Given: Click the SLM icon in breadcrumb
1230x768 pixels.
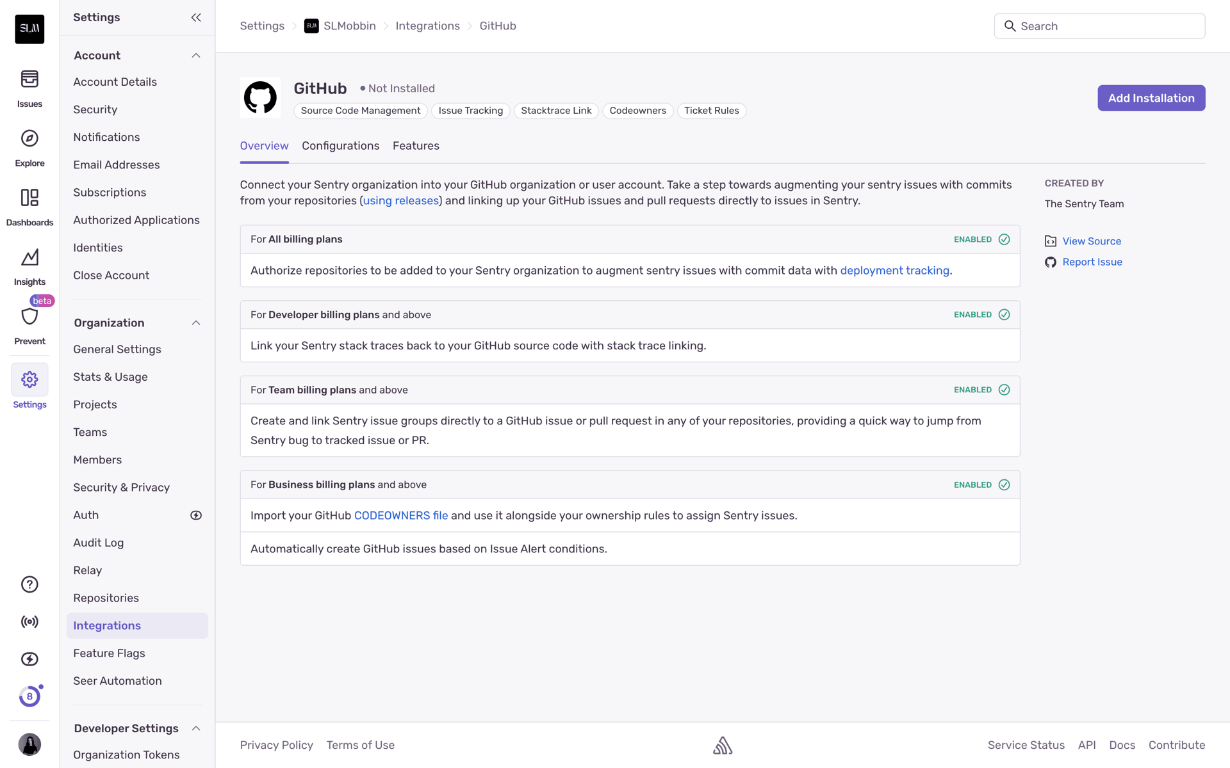Looking at the screenshot, I should click(x=311, y=26).
